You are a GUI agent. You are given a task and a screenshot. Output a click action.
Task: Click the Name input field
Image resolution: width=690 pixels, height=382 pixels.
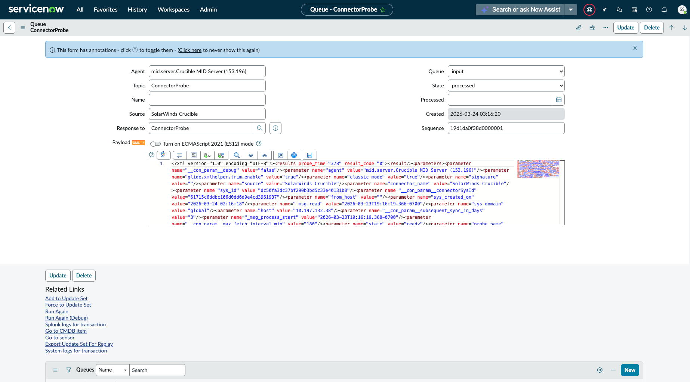207,100
